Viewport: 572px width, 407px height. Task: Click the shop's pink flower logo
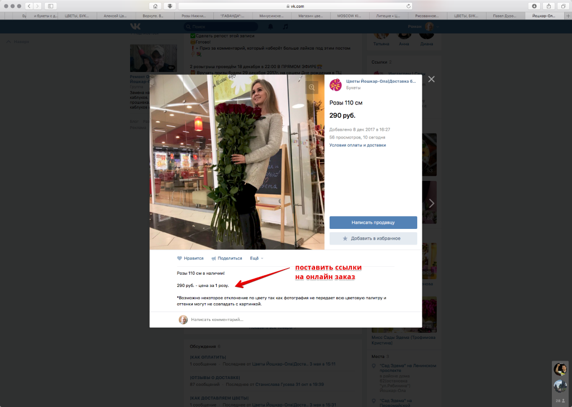[x=336, y=85]
